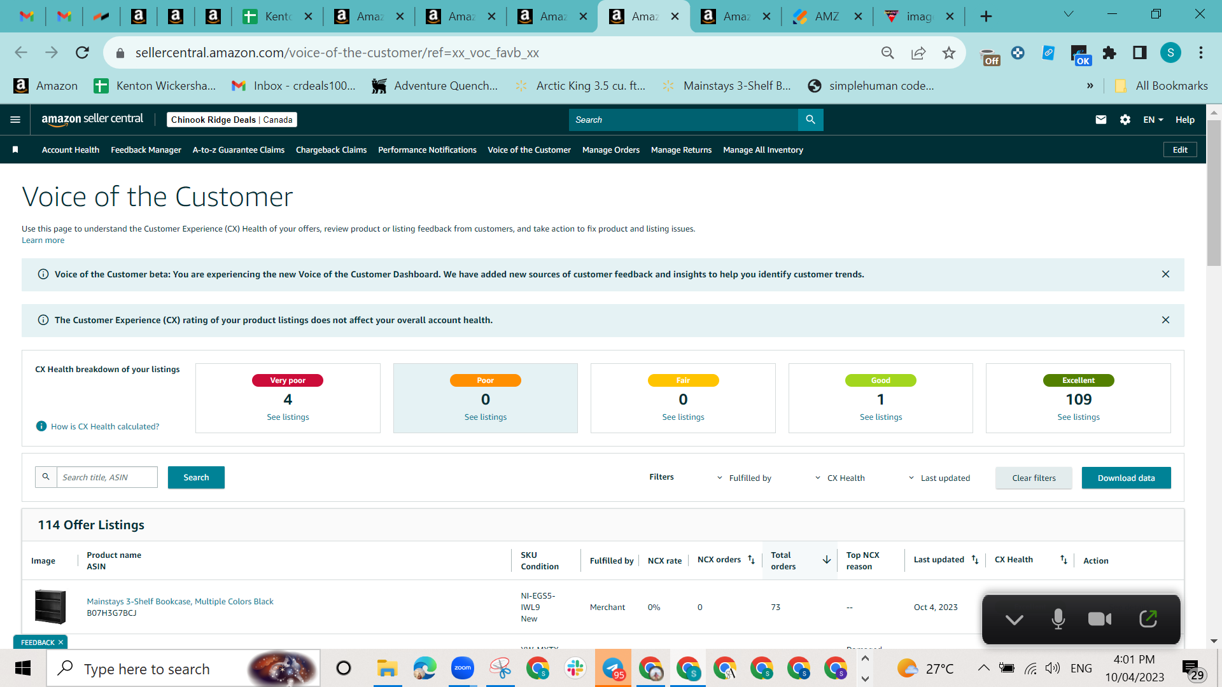The height and width of the screenshot is (687, 1222).
Task: Show hidden system tray icons
Action: [x=983, y=668]
